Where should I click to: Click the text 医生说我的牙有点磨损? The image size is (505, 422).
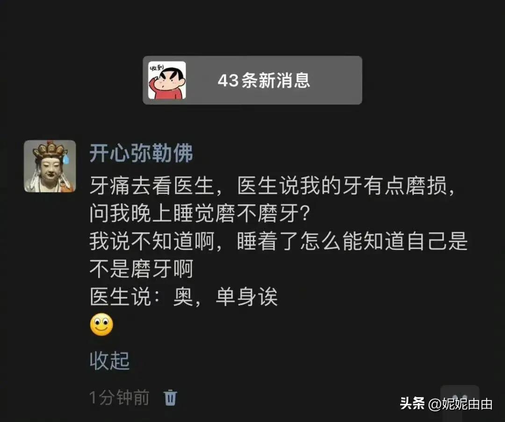(342, 186)
